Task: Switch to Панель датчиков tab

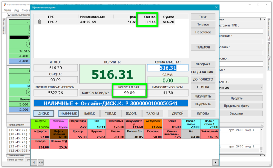Action: (x=16, y=159)
